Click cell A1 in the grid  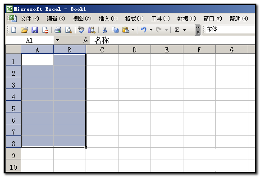pos(37,60)
